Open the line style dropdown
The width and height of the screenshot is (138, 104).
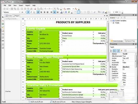pos(120,12)
